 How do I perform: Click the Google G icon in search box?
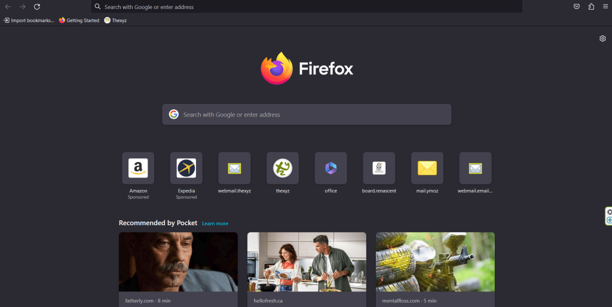pos(174,114)
